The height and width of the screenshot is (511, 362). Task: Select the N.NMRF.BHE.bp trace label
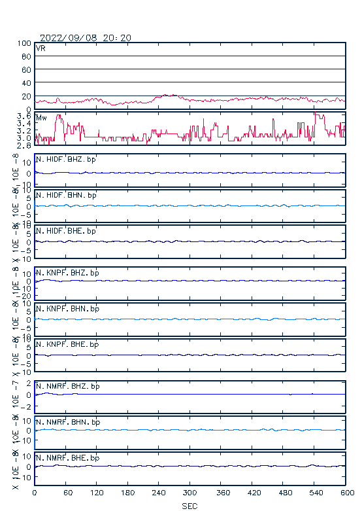(x=68, y=458)
